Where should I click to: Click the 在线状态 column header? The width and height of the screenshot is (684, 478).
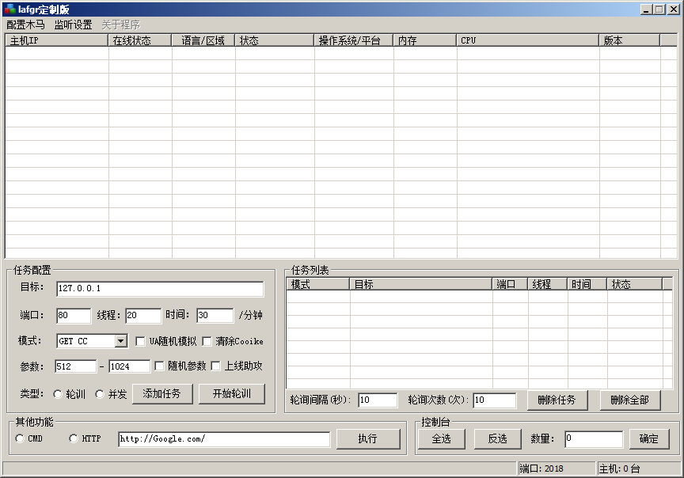[x=139, y=40]
